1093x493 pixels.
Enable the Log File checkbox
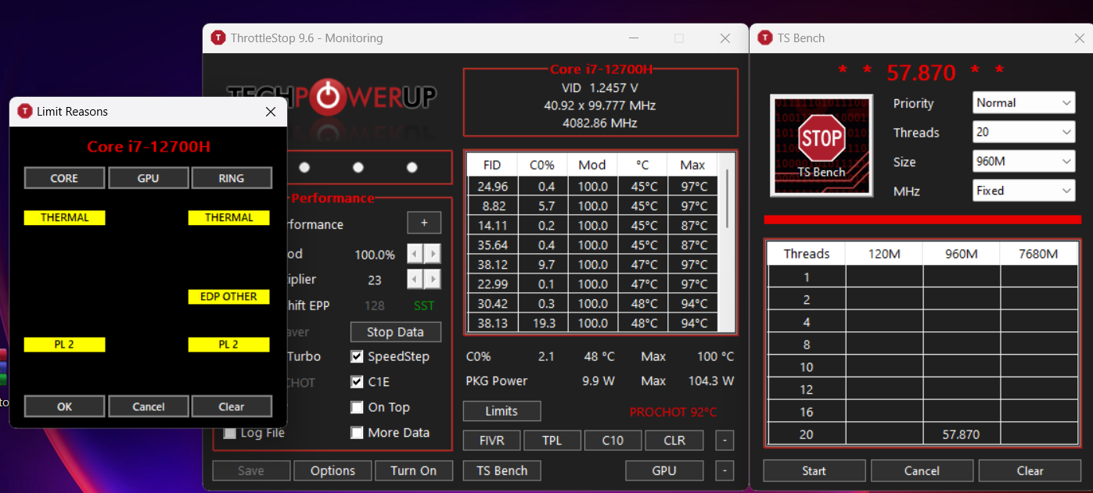(230, 433)
